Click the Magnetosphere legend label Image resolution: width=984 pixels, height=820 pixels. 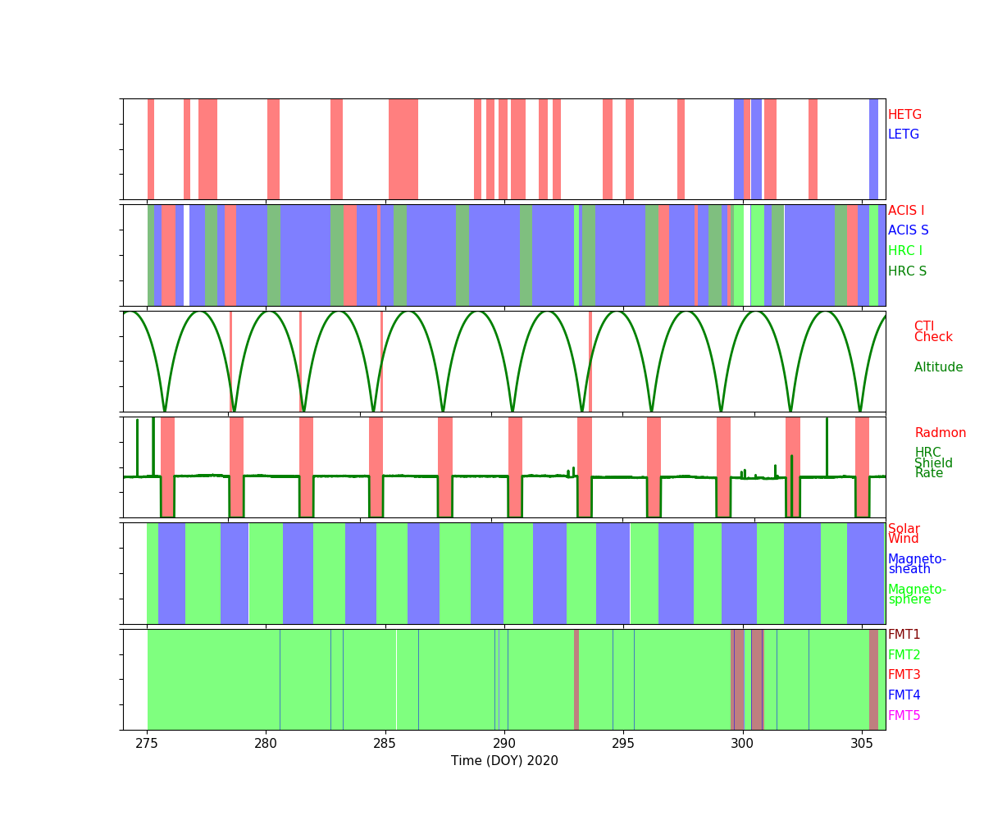917,594
